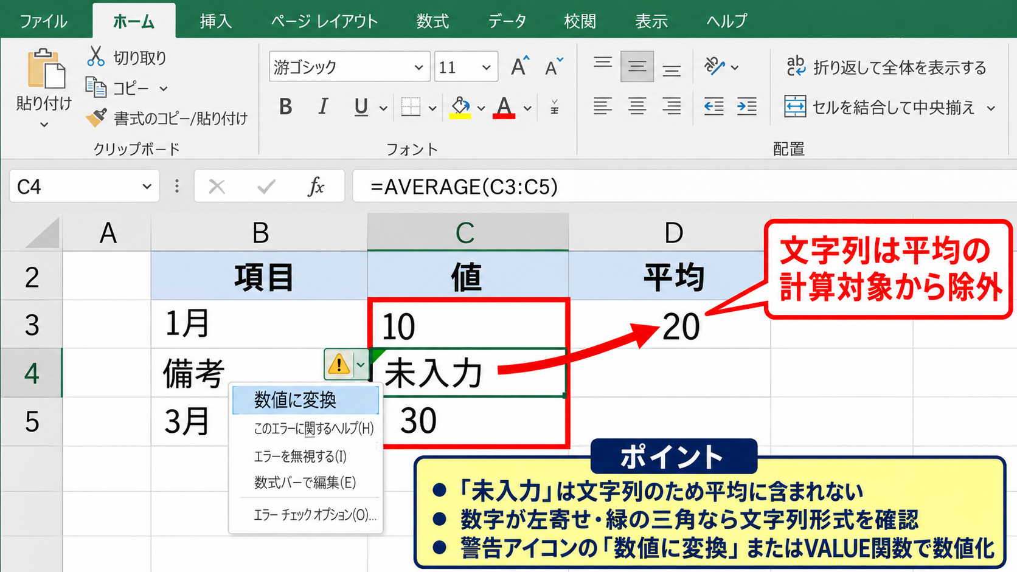The image size is (1017, 572).
Task: Open the font size 11 dropdown
Action: (486, 67)
